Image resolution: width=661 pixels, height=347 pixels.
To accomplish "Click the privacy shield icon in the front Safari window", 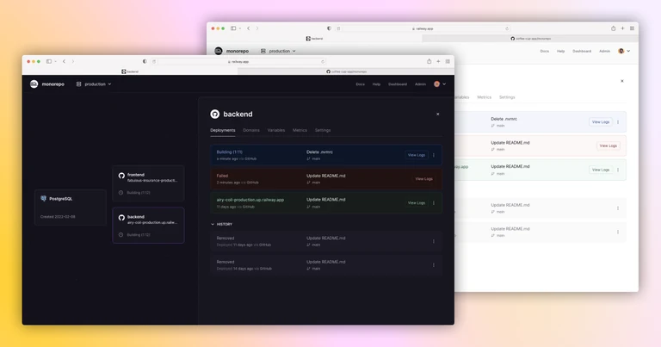I will (x=145, y=61).
